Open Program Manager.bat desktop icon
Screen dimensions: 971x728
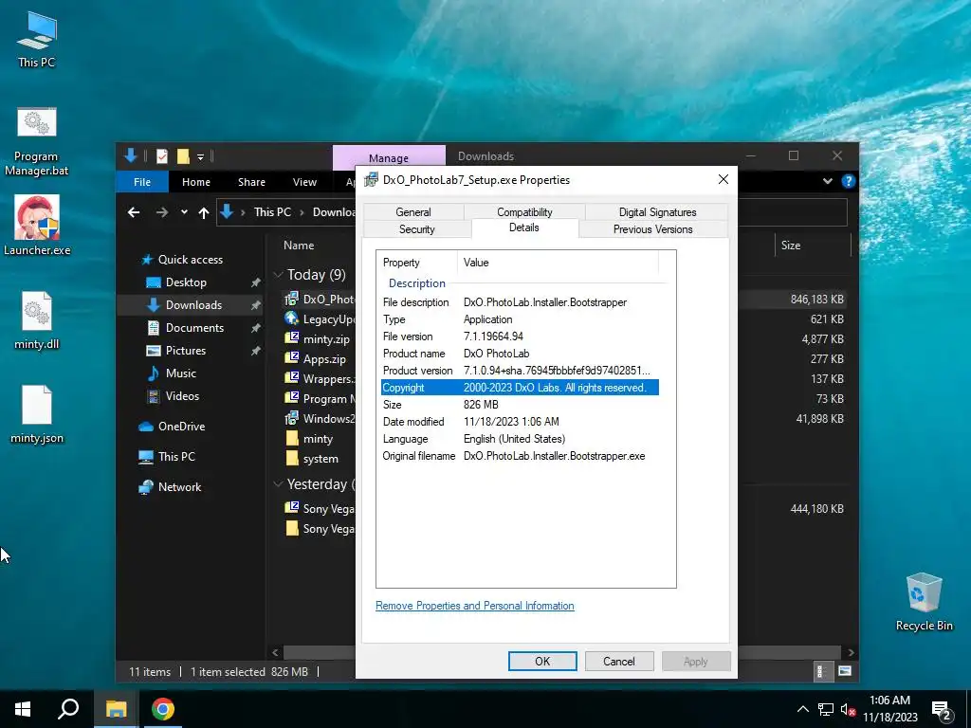37,142
